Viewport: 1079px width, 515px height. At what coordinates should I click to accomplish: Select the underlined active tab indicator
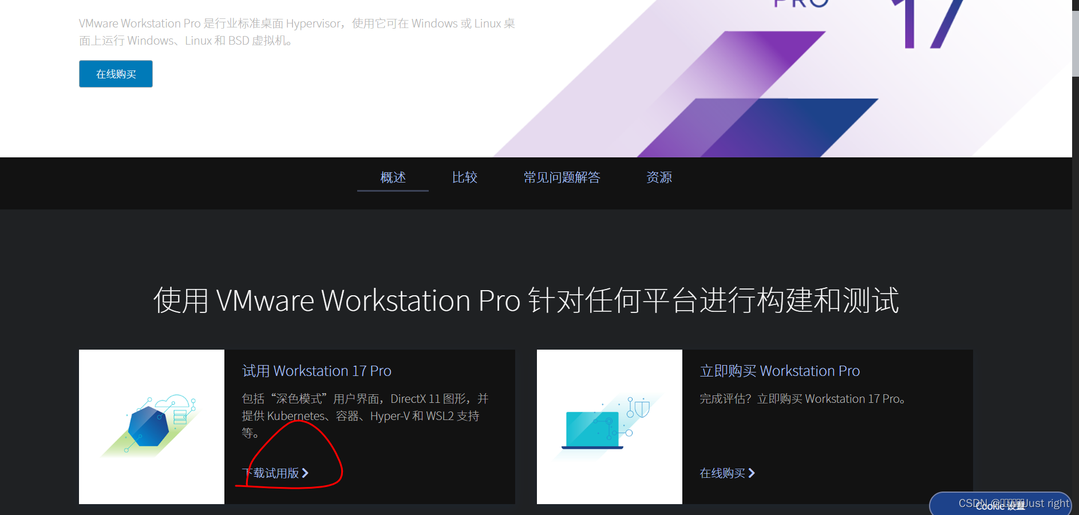[393, 192]
